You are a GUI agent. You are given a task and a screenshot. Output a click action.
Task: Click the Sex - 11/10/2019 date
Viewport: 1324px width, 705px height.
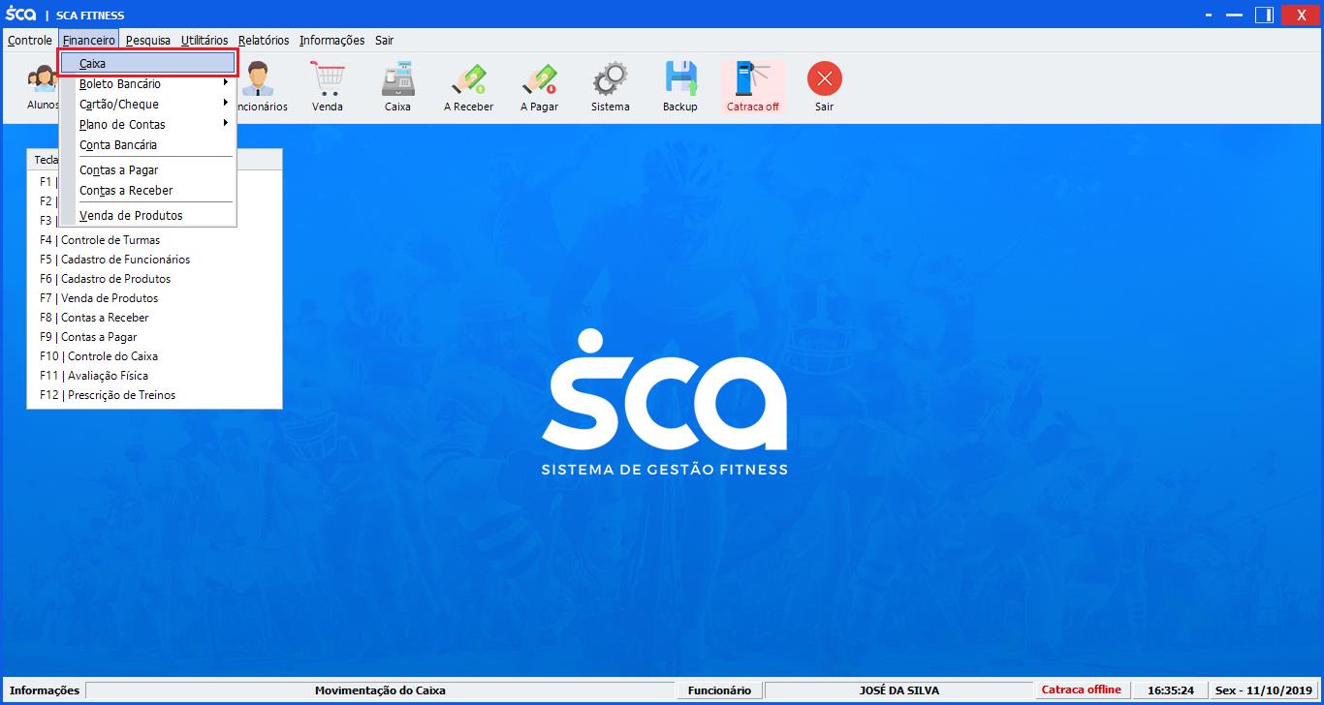tap(1264, 690)
